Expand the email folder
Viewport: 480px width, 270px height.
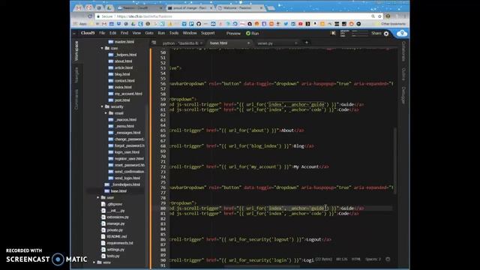(106, 113)
